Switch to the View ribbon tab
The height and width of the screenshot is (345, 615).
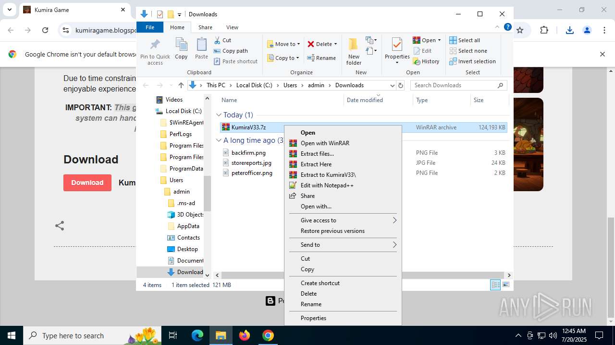coord(232,27)
